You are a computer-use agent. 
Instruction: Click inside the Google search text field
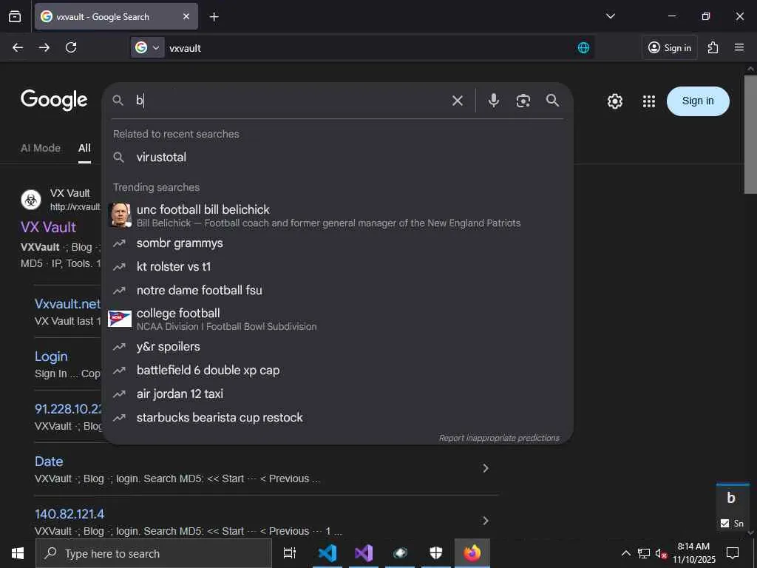pyautogui.click(x=290, y=101)
